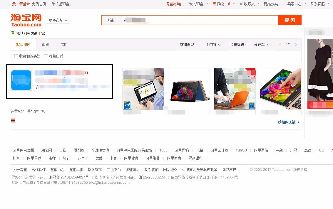Enable the 收藏和购买过 checkbox
333x209 pixels.
click(16, 56)
